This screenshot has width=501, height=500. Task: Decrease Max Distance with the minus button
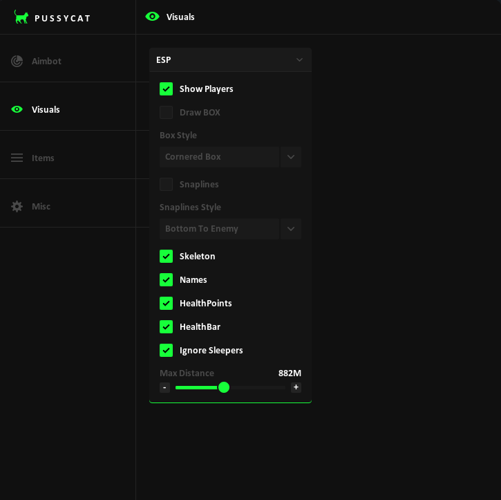pos(164,387)
